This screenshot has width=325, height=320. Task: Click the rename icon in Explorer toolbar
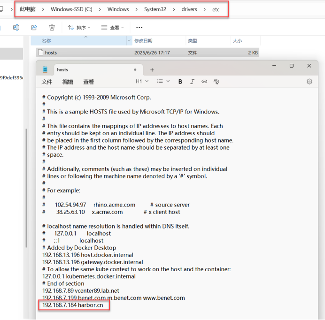tap(16, 28)
